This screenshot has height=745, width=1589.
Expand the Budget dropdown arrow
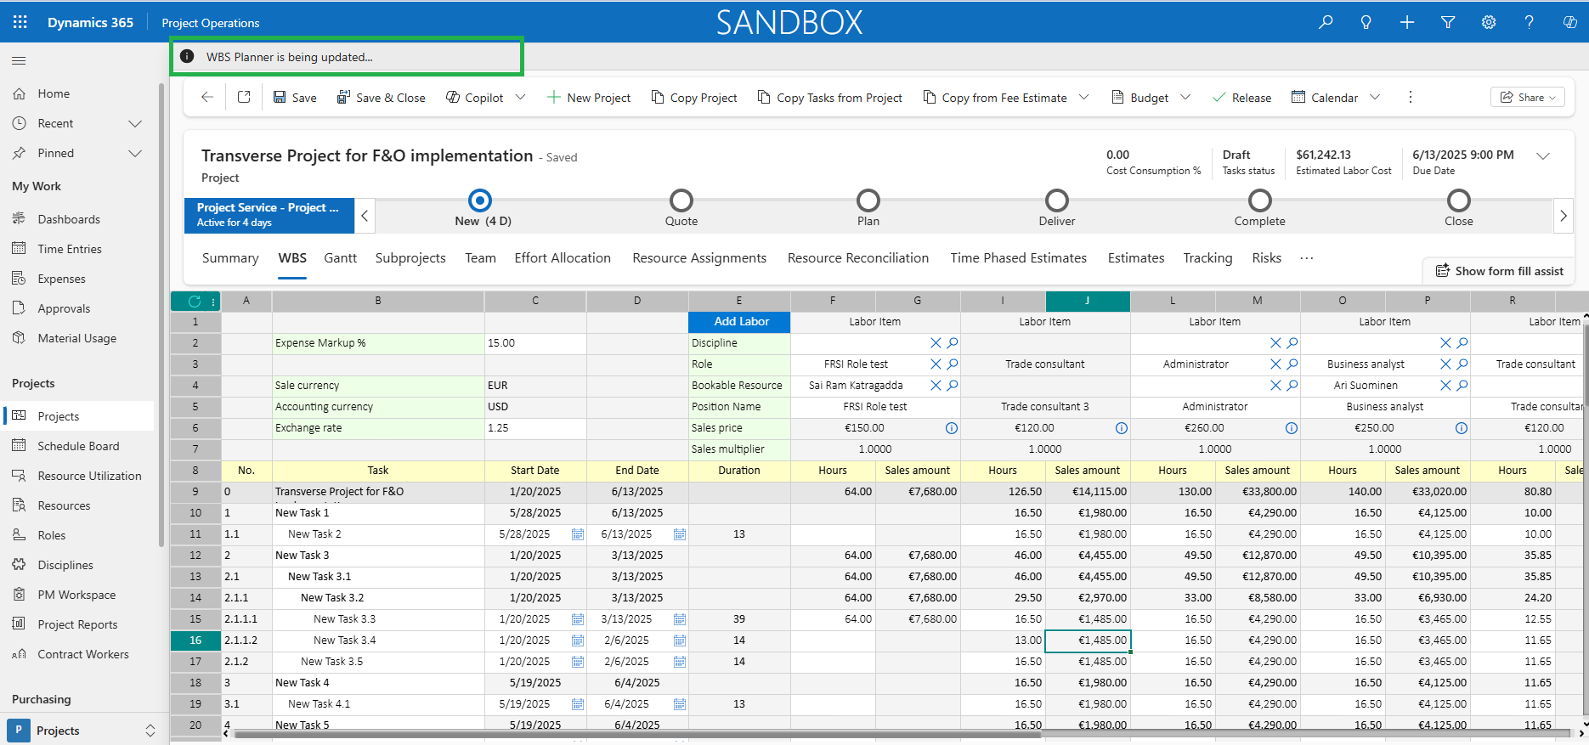(x=1185, y=97)
